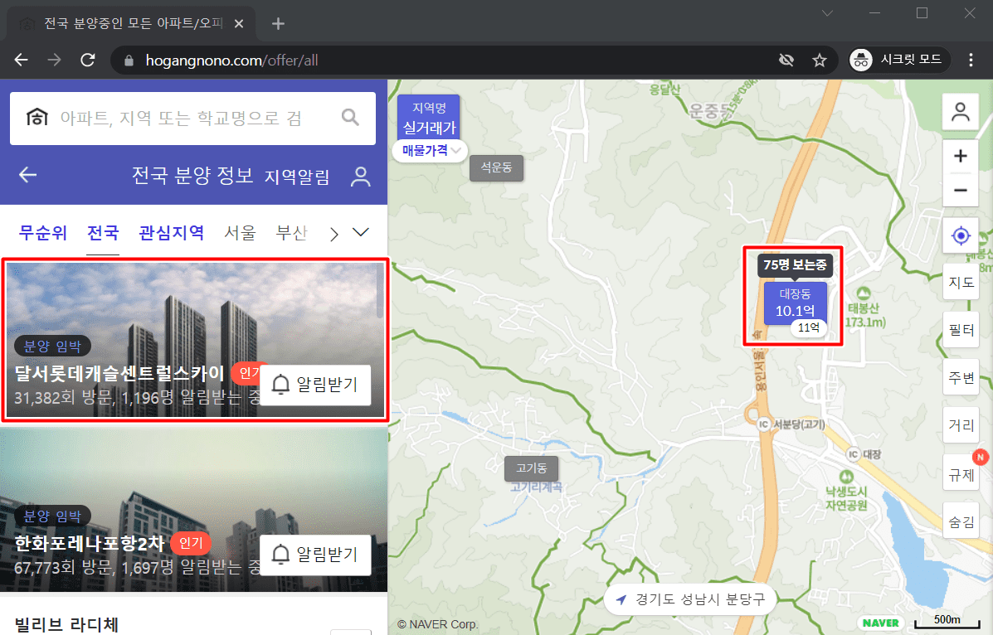993x635 pixels.
Task: Click the back arrow in the panel header
Action: tap(28, 175)
